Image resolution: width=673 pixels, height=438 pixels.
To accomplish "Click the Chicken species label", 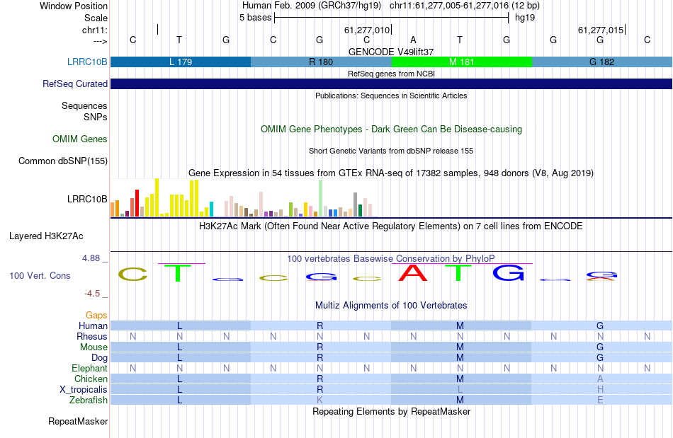I will (91, 379).
